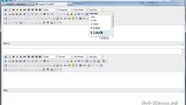
Task: Click Preview magnifier icon in lower editor
Action: point(94,61)
